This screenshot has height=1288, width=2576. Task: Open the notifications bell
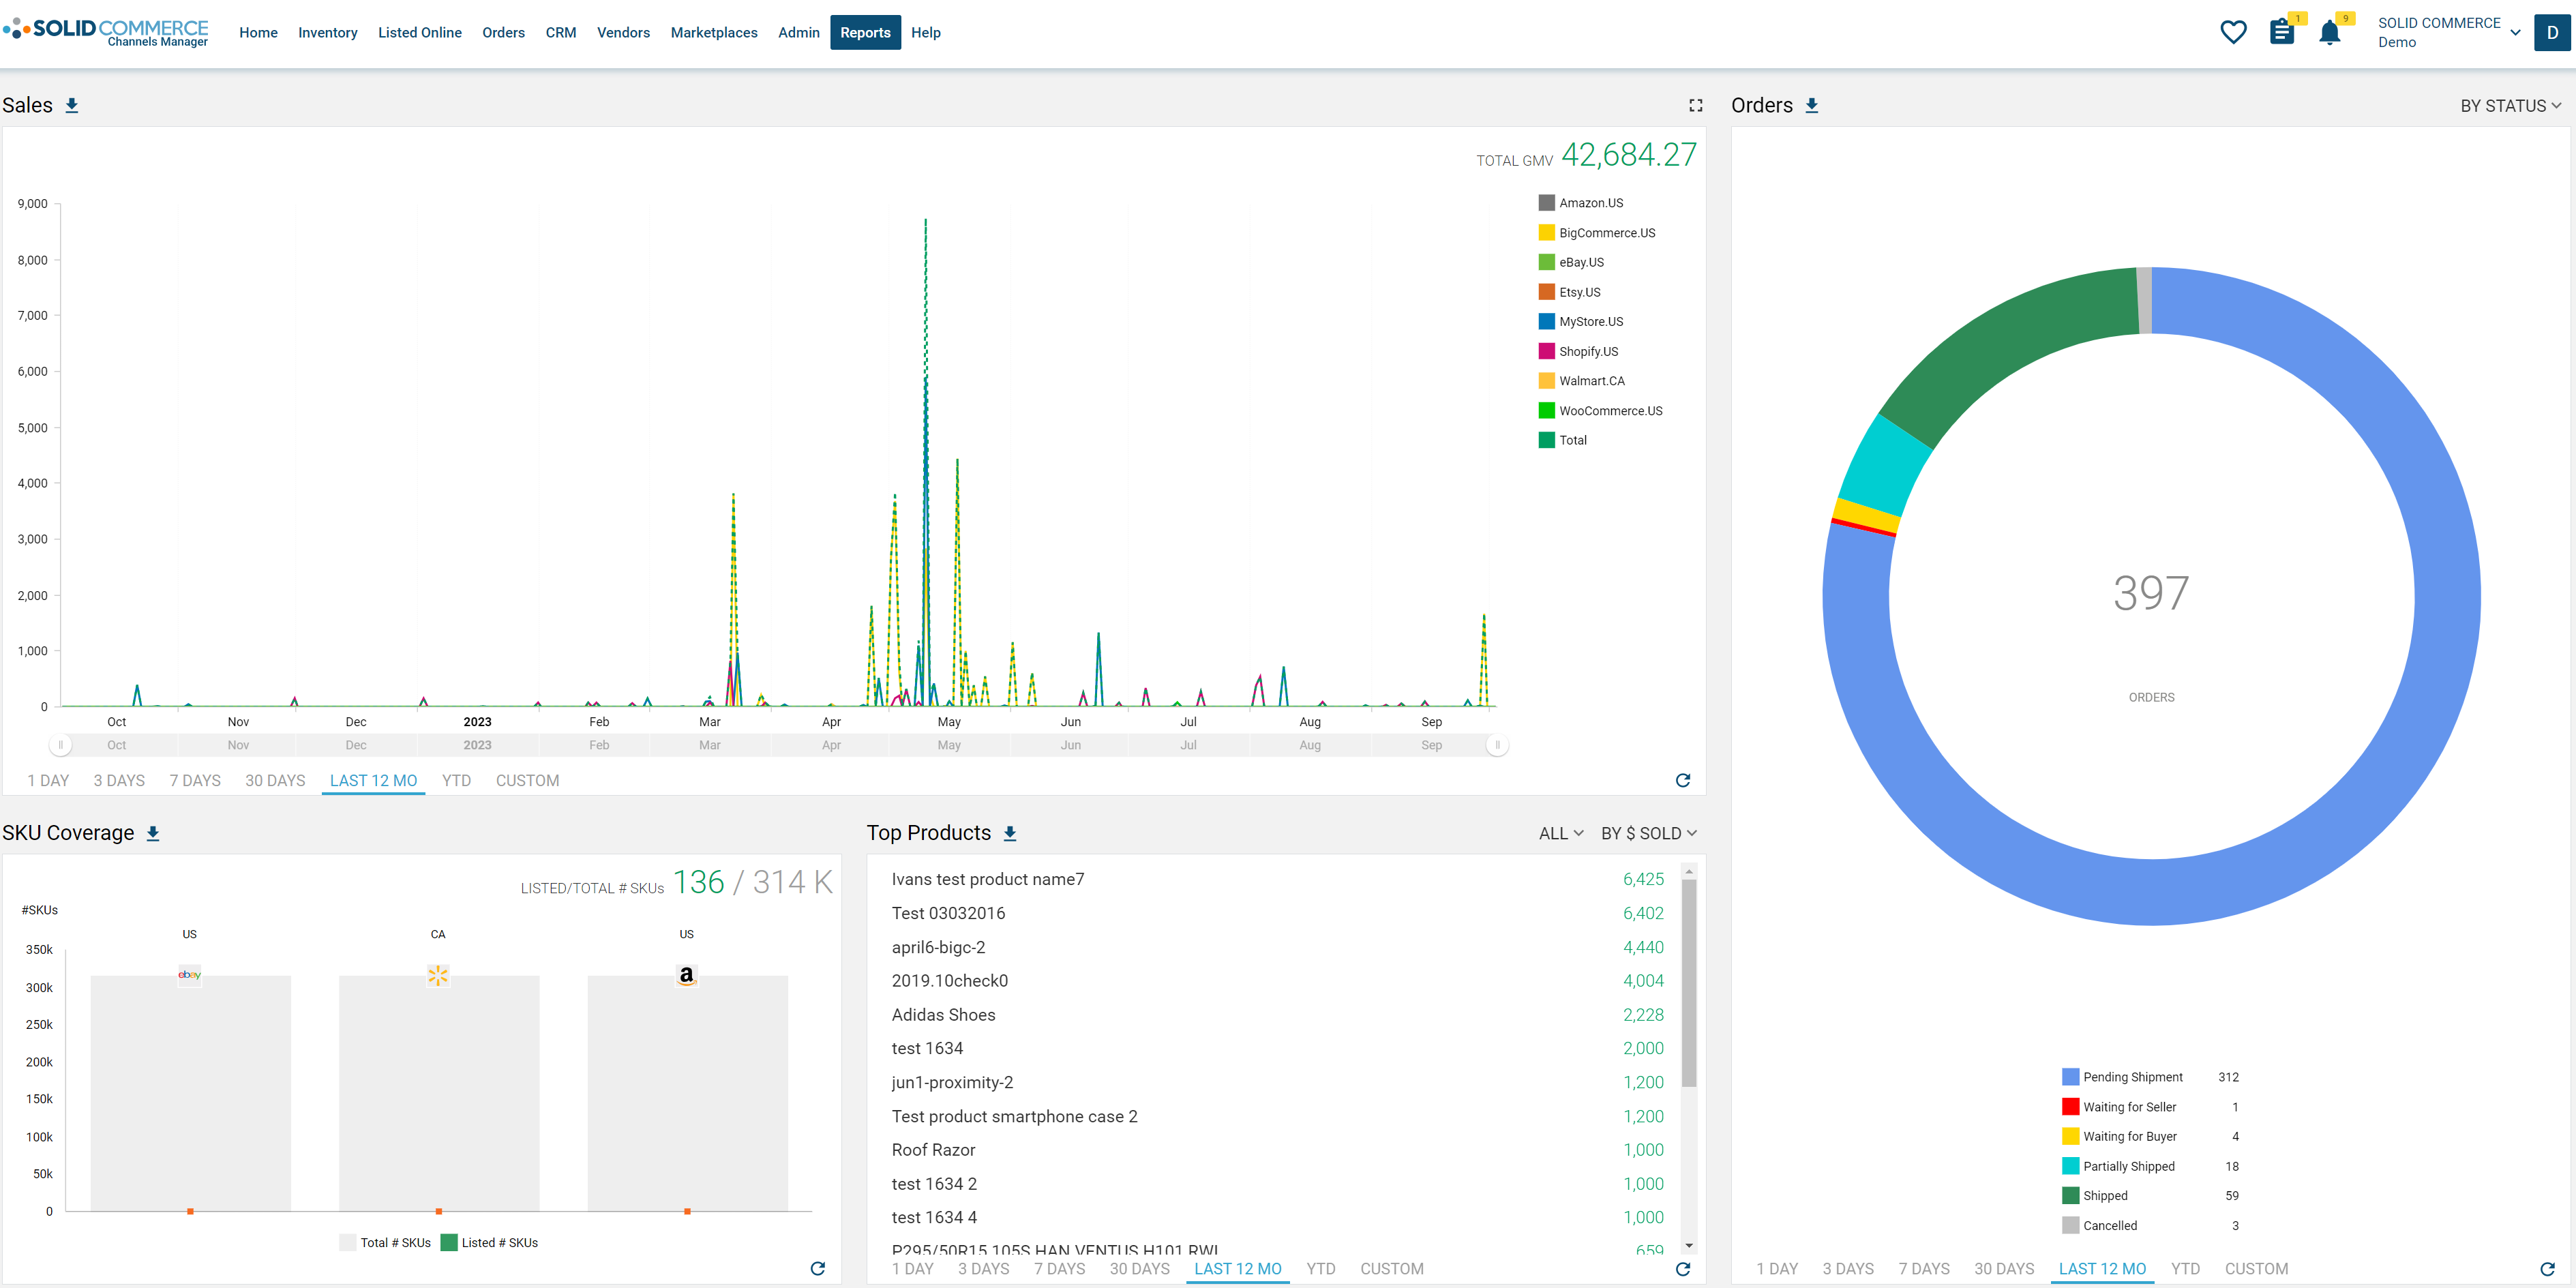[2329, 33]
